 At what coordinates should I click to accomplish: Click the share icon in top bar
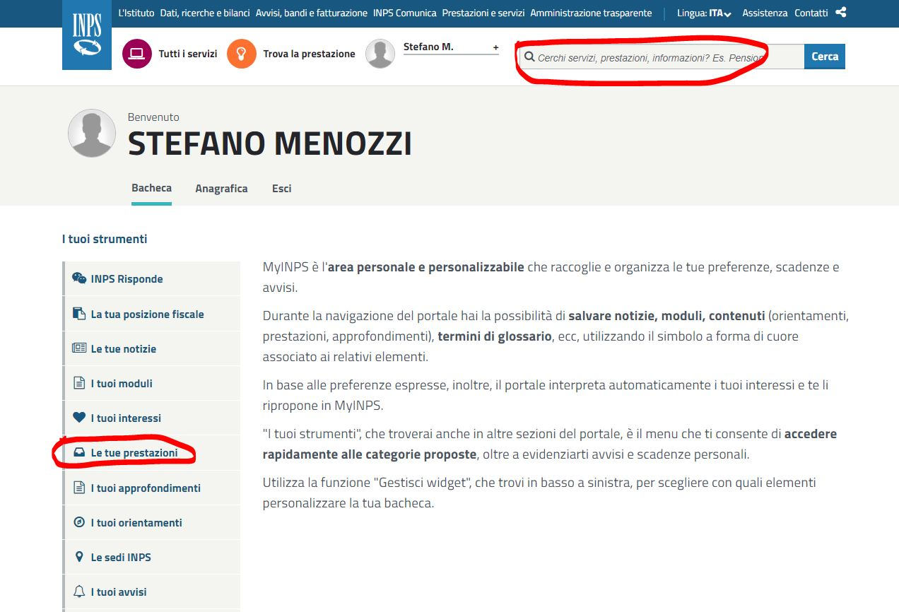(840, 13)
